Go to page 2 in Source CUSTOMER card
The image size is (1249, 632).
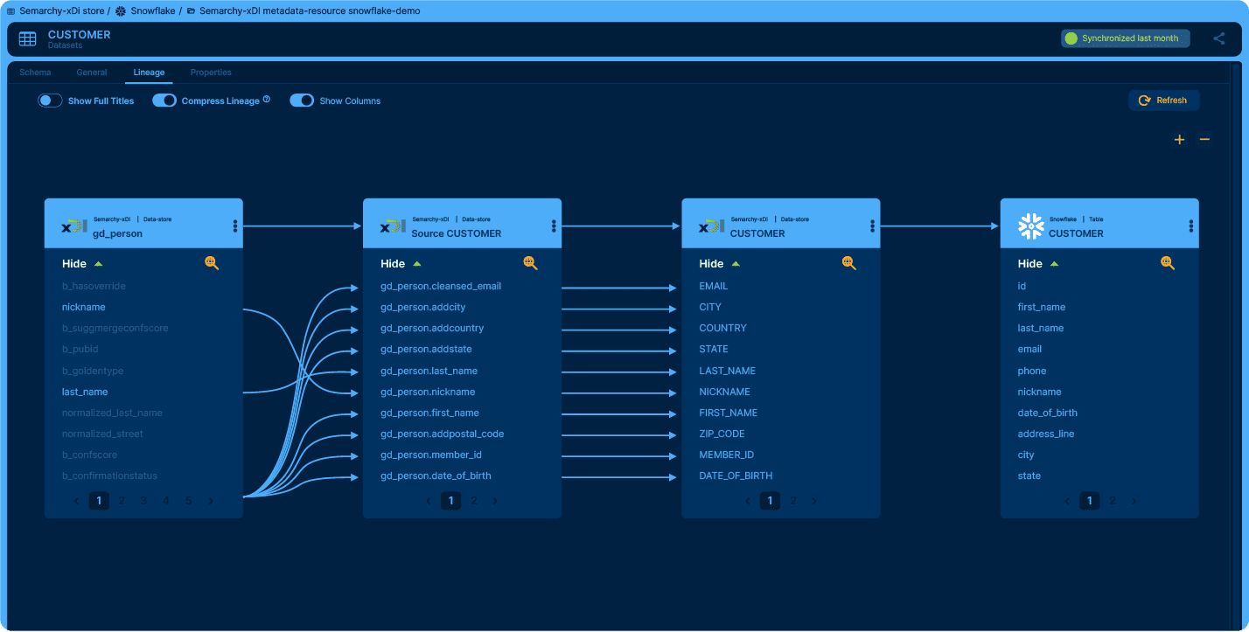(474, 501)
